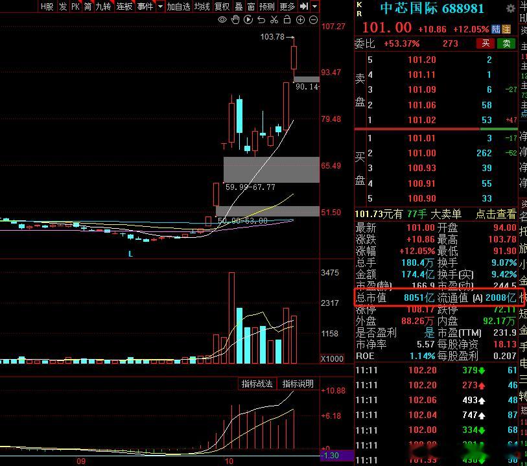
Task: Click the 陆 badge icon
Action: coord(496,29)
